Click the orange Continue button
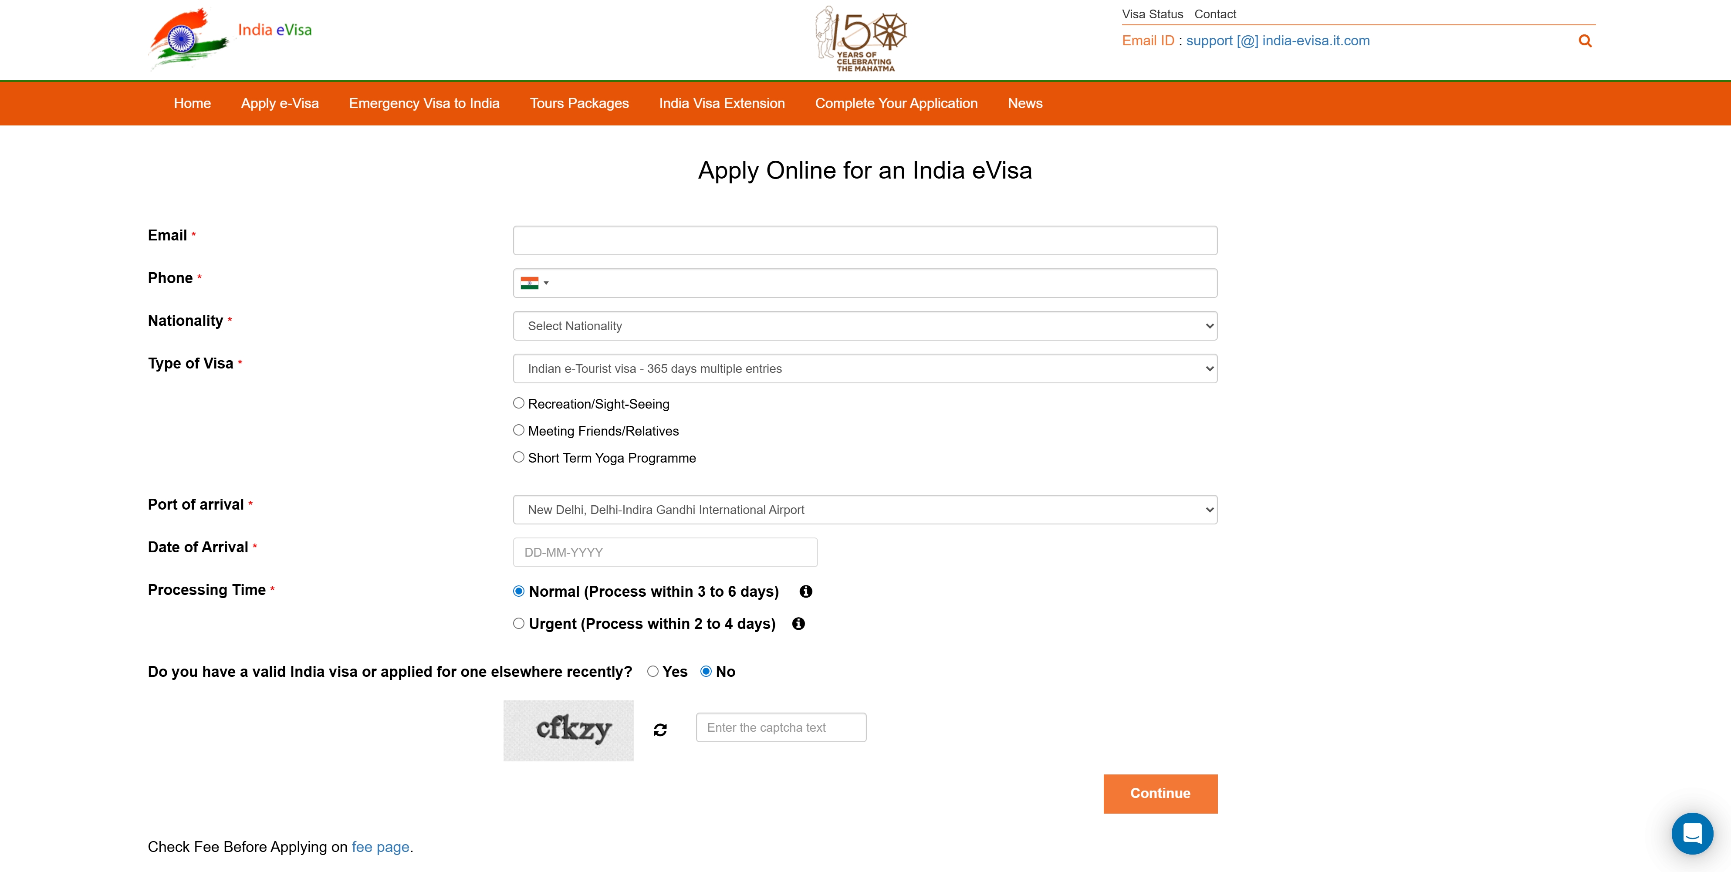 point(1160,794)
